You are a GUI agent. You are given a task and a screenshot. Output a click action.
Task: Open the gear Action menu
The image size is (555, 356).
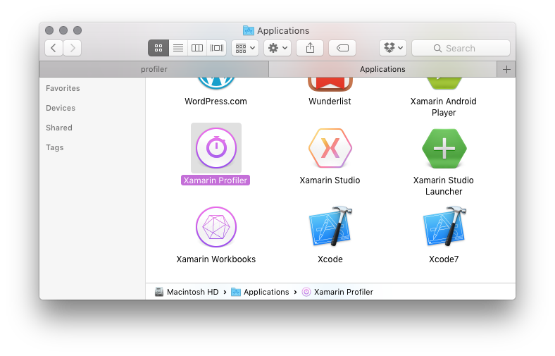pos(277,48)
